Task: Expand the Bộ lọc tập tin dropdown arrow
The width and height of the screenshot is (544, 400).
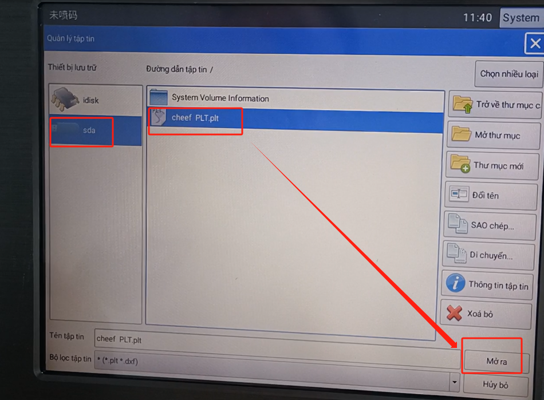Action: pyautogui.click(x=455, y=381)
